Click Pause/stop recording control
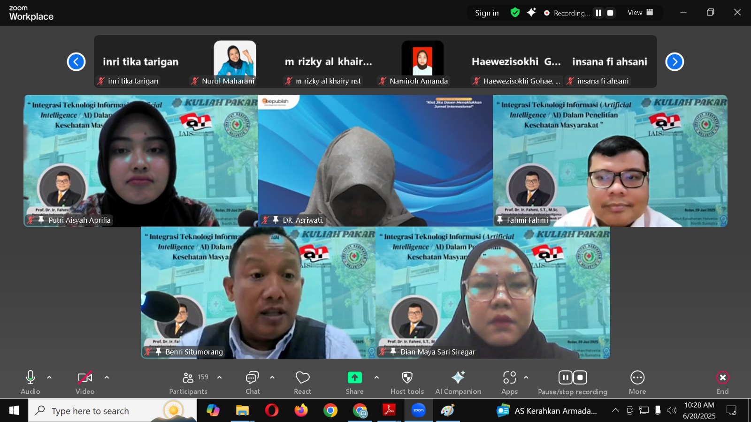The image size is (751, 422). pyautogui.click(x=572, y=382)
